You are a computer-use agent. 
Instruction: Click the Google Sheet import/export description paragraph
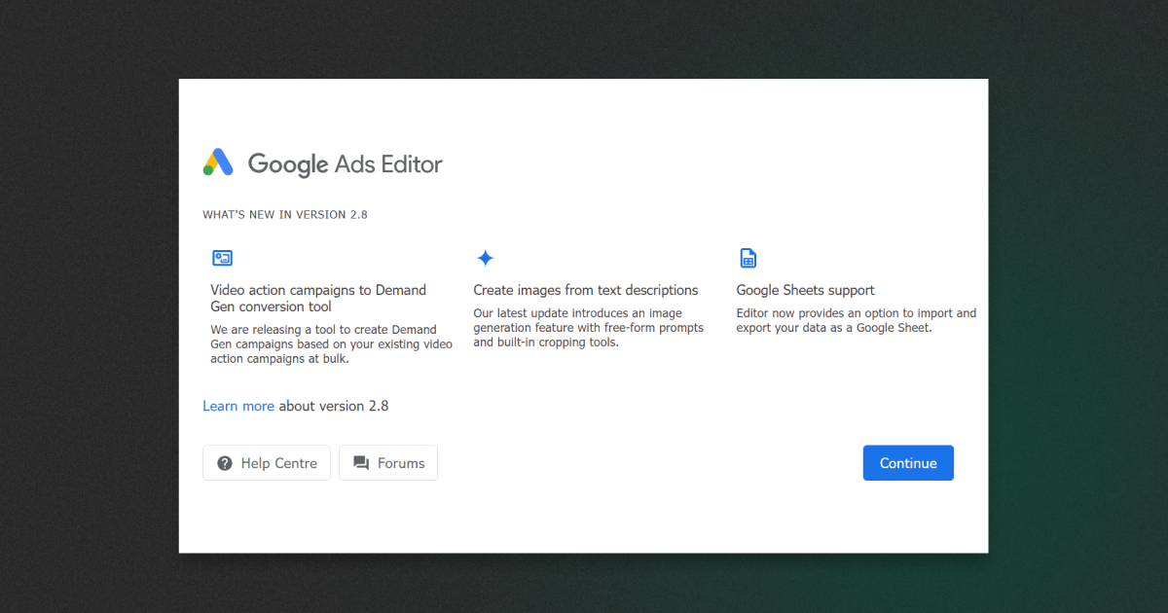click(856, 320)
